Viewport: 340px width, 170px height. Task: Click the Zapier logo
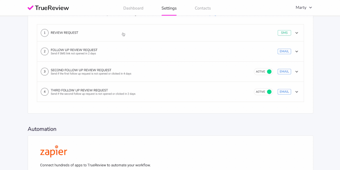pyautogui.click(x=53, y=151)
